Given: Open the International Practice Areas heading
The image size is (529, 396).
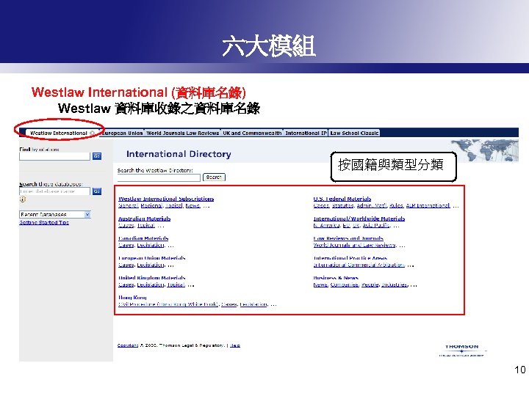Looking at the screenshot, I should (x=350, y=258).
